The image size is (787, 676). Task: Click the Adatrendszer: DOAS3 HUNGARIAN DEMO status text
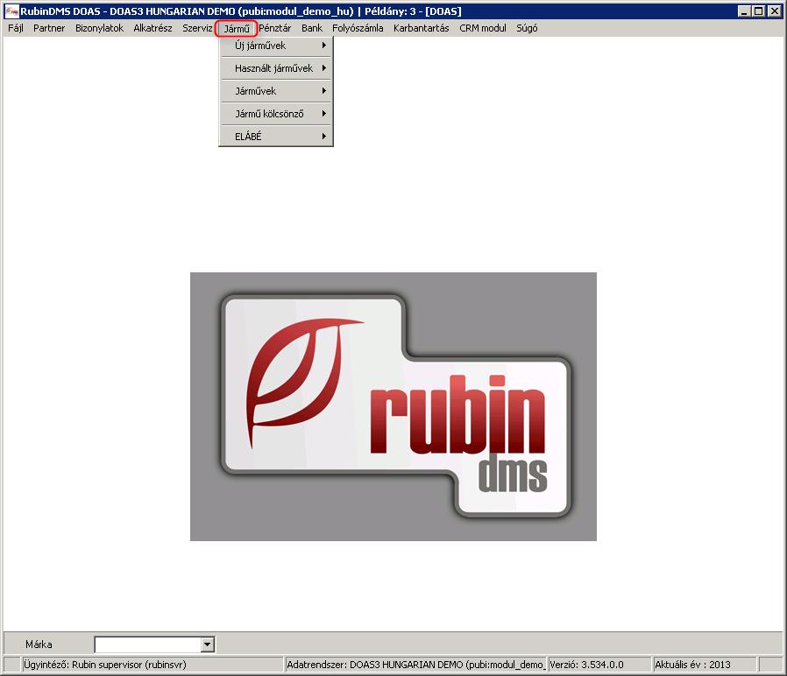[415, 665]
